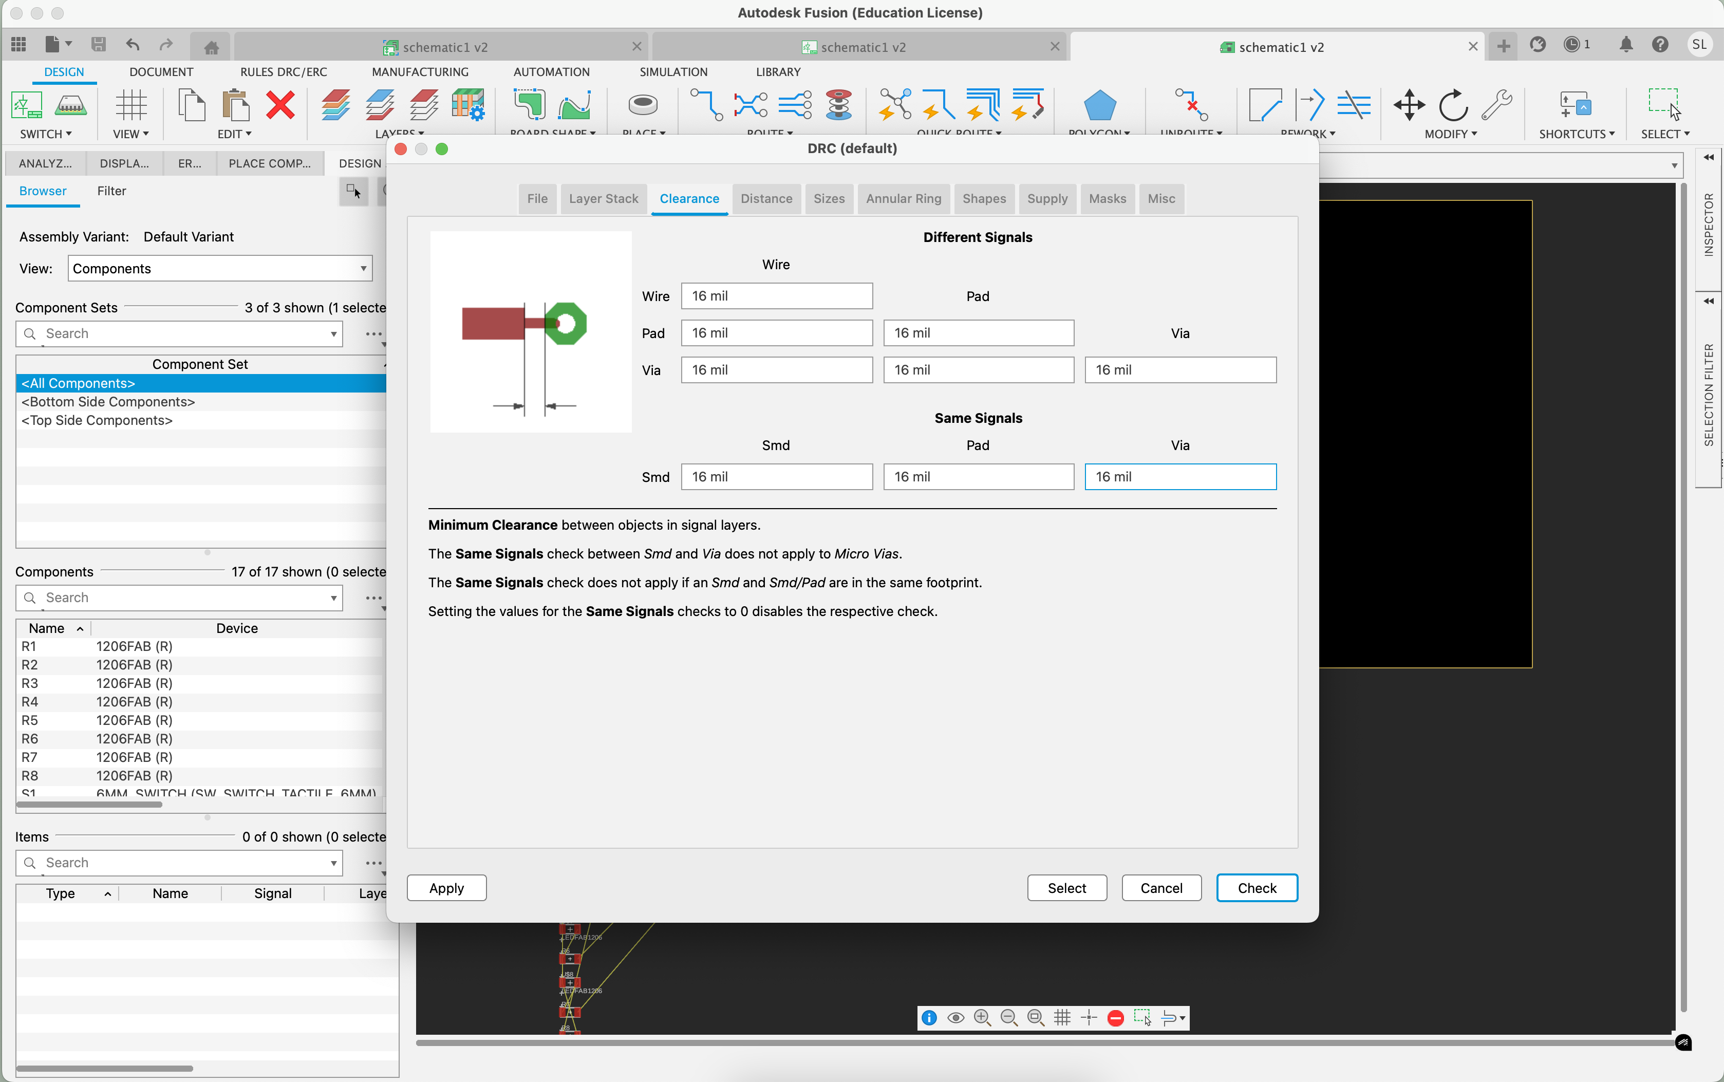Click the Shortcuts panel icon
This screenshot has height=1082, width=1724.
tap(1575, 105)
